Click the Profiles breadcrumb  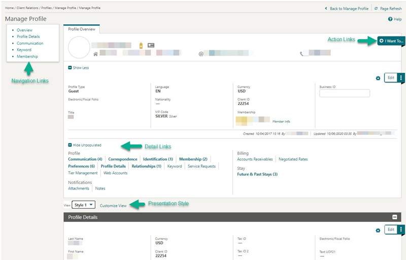coord(46,8)
